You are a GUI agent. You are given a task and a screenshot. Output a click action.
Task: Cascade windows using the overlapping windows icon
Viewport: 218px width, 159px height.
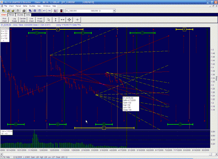[x=30, y=11]
